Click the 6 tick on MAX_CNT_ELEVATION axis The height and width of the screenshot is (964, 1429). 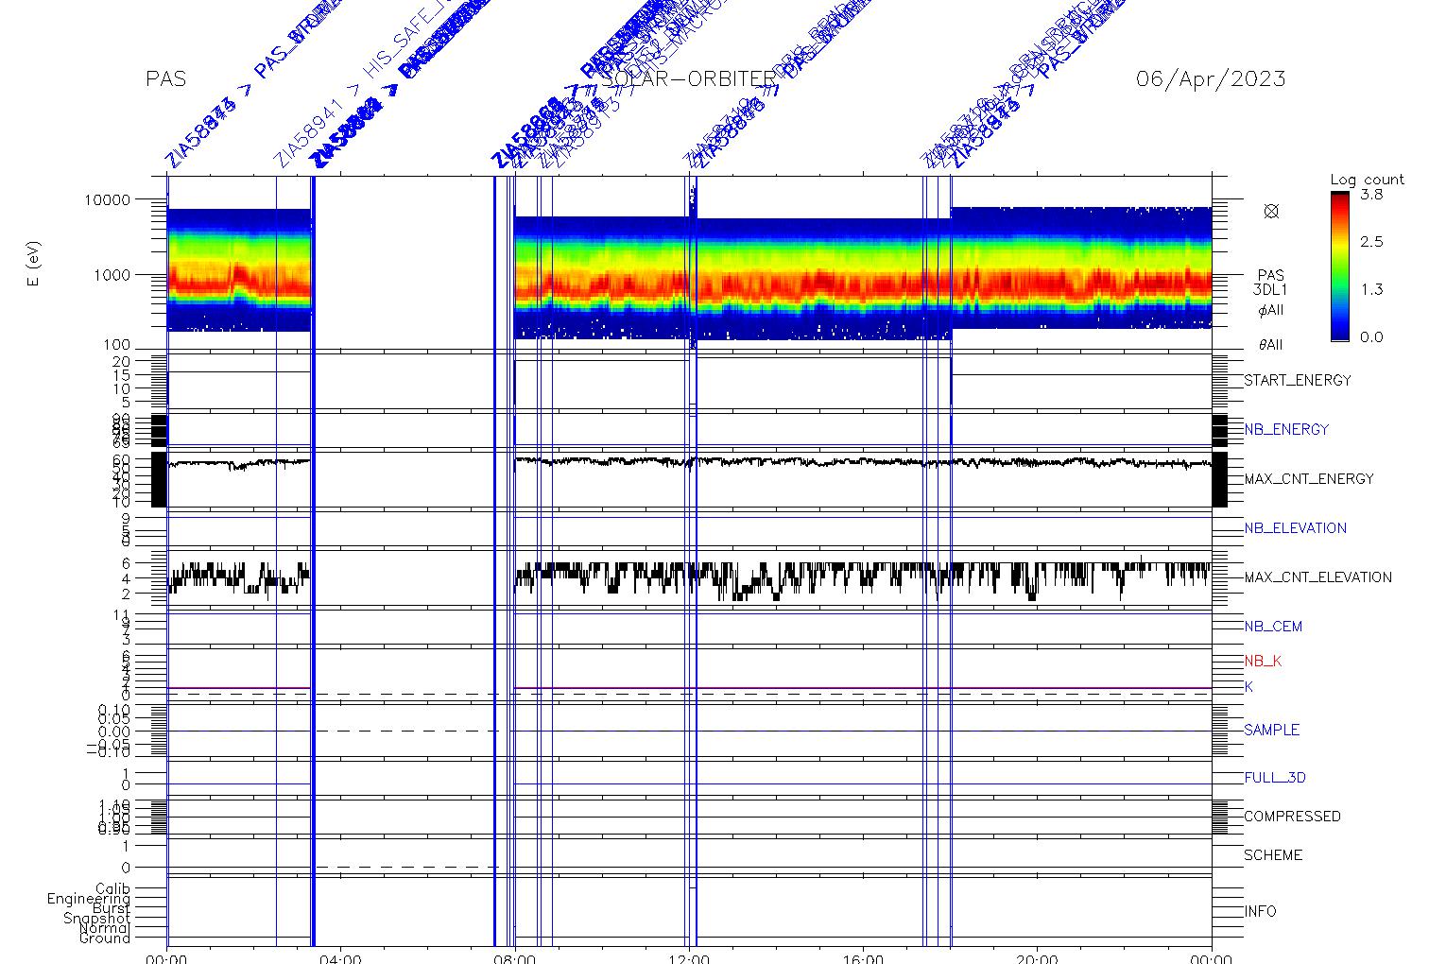(x=126, y=562)
